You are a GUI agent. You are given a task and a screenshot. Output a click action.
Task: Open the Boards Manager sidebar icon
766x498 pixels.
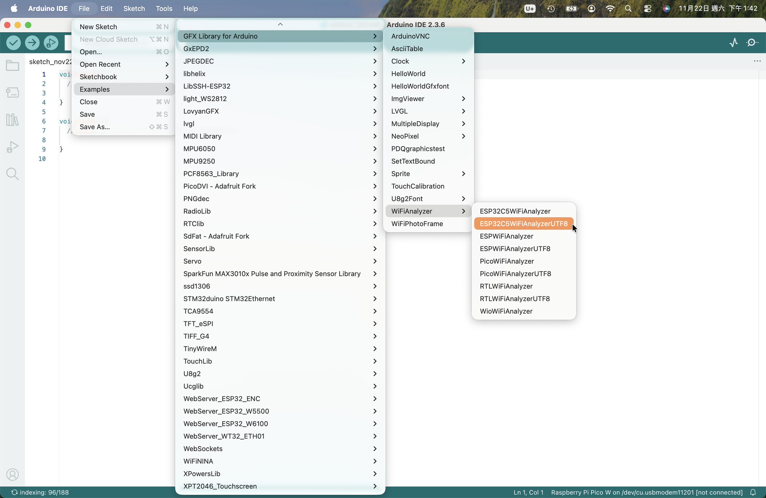(12, 93)
